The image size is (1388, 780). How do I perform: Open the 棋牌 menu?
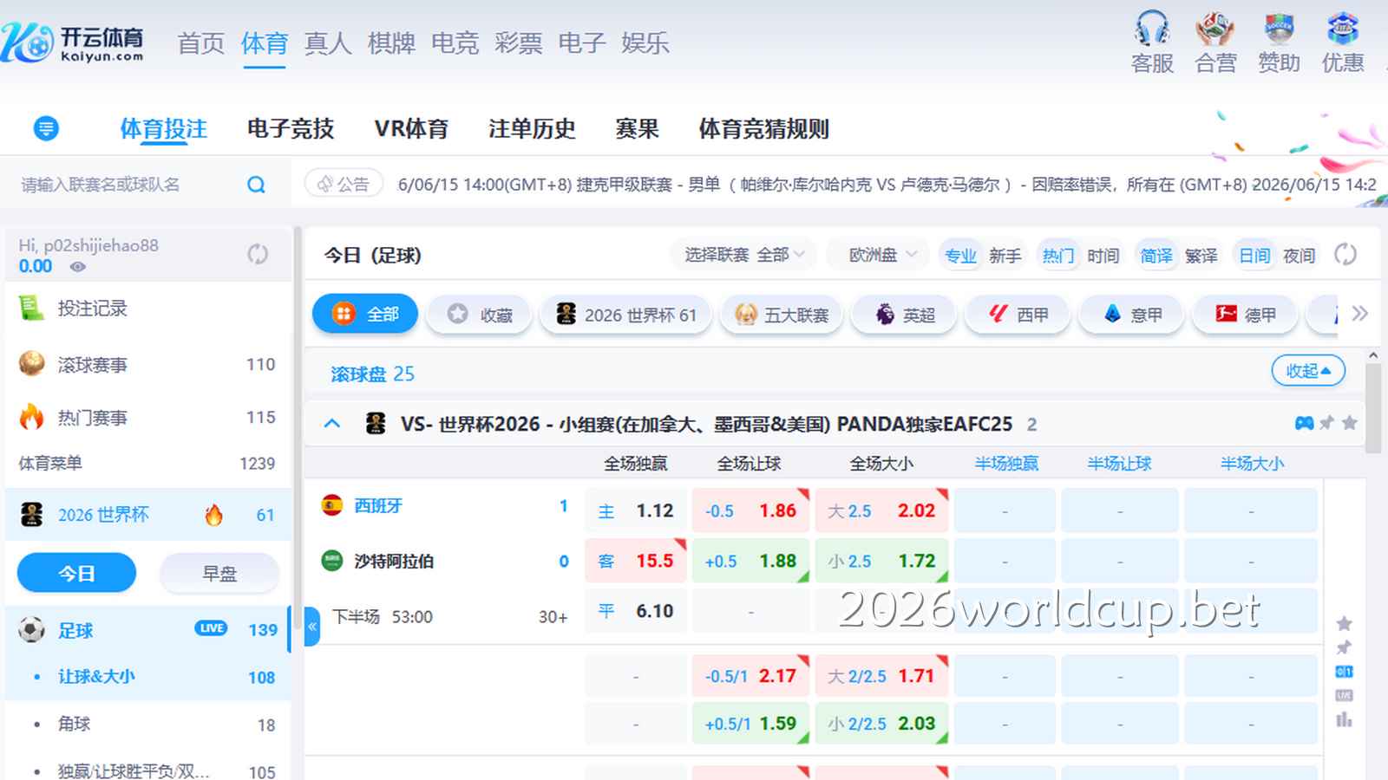pos(391,43)
